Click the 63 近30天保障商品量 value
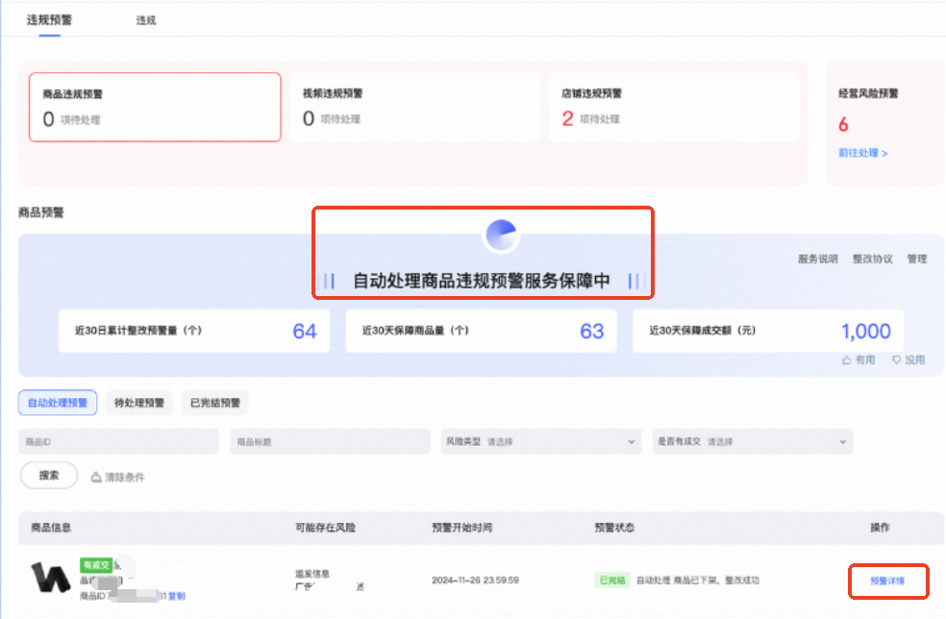This screenshot has width=946, height=619. (592, 332)
